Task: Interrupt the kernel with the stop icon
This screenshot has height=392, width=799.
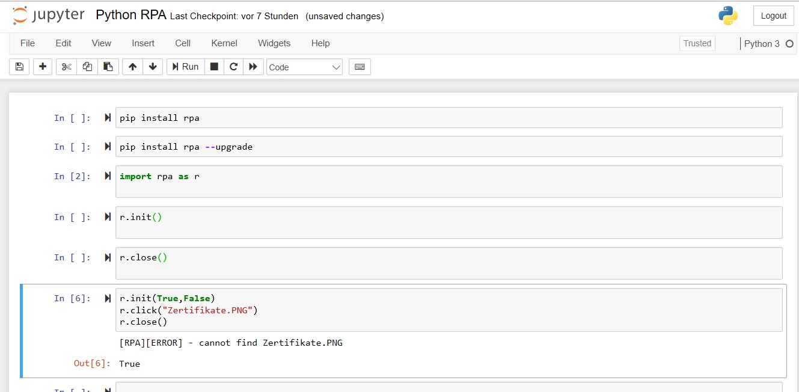Action: (214, 67)
